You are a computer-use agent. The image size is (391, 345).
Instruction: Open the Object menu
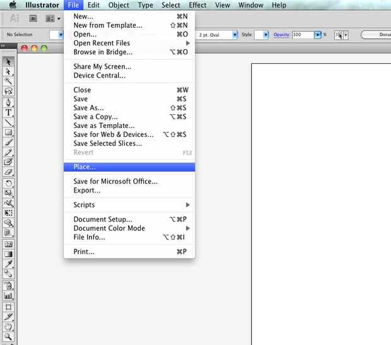tap(119, 5)
